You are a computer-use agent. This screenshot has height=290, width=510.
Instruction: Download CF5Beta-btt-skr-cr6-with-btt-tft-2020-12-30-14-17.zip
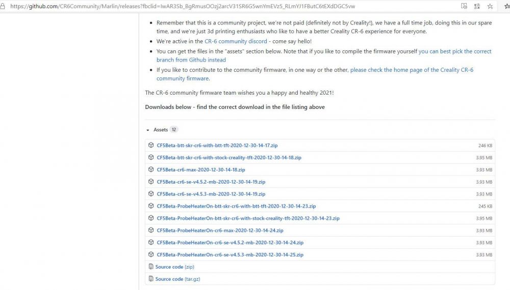pyautogui.click(x=217, y=146)
